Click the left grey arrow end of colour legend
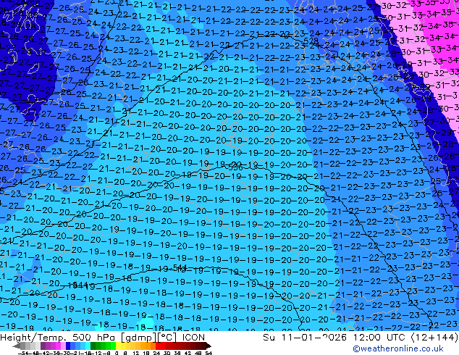459x355 pixels. (x=17, y=346)
